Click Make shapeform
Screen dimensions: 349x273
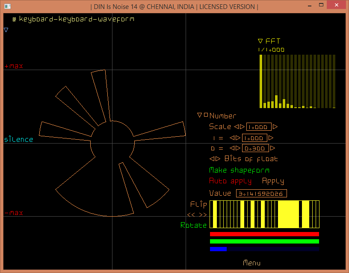click(x=239, y=170)
